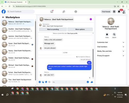The image size is (129, 103).
Task: Reload the page with the refresh icon
Action: (x=10, y=6)
